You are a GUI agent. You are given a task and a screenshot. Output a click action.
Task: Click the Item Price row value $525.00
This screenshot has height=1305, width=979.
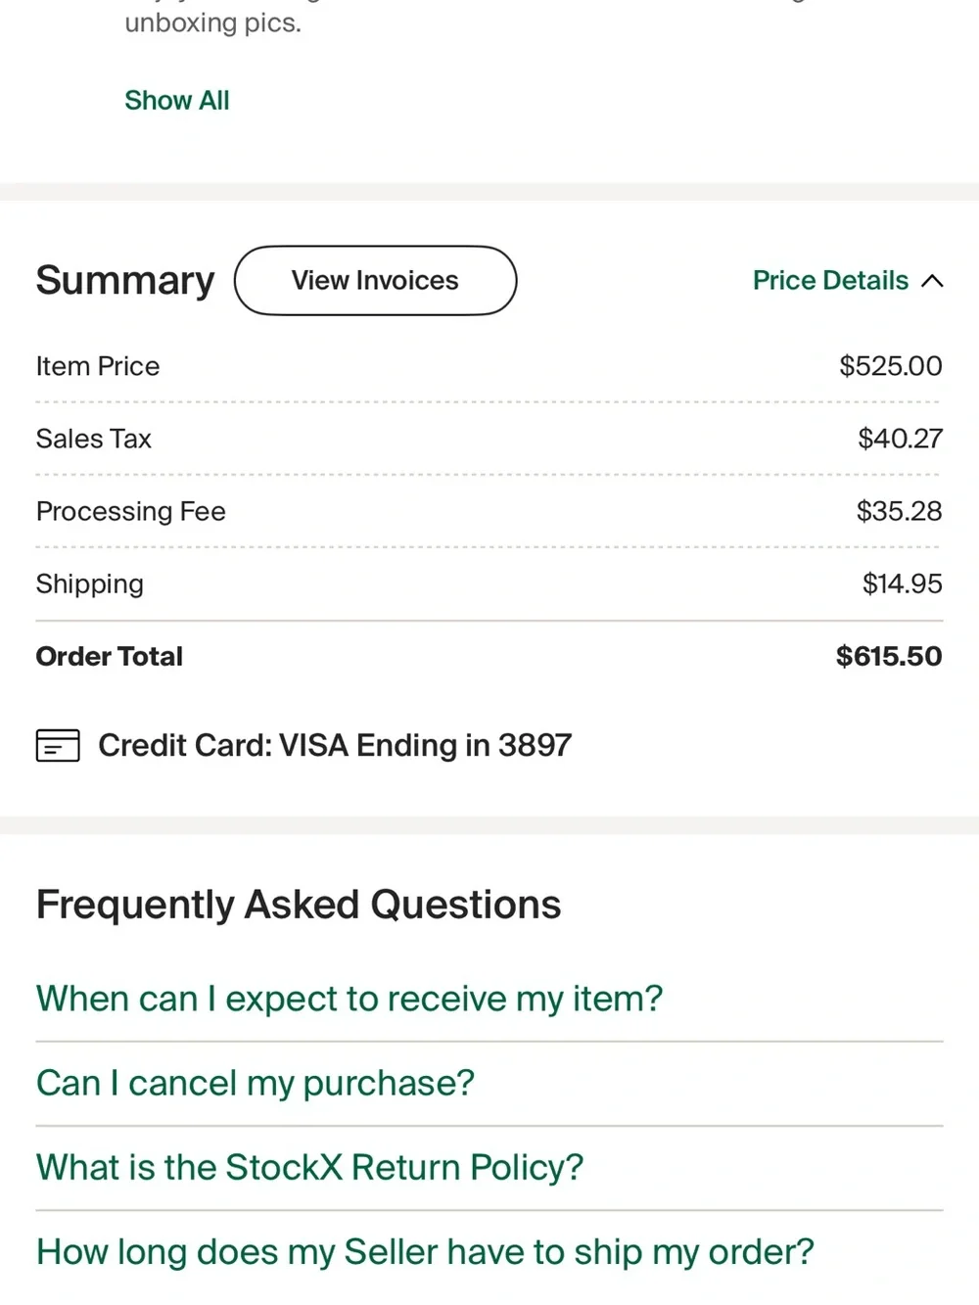pyautogui.click(x=891, y=366)
